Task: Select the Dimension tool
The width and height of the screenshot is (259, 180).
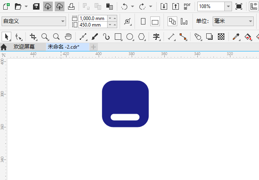Action: click(x=171, y=37)
